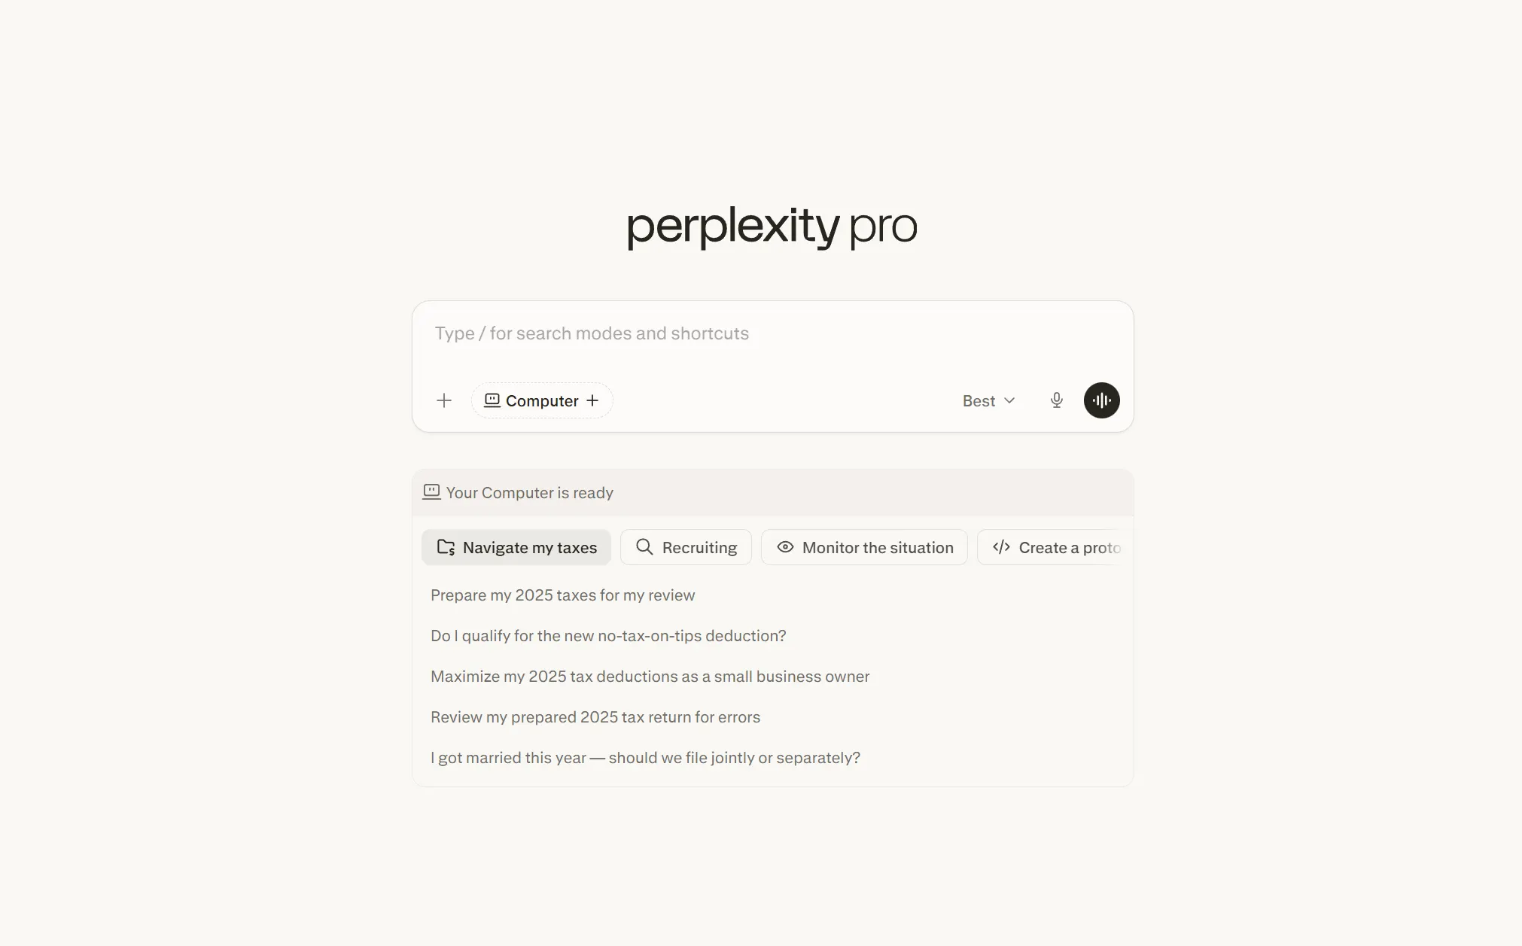Open the prompt Prepare my 2025 taxes for review
The width and height of the screenshot is (1522, 946).
[562, 595]
